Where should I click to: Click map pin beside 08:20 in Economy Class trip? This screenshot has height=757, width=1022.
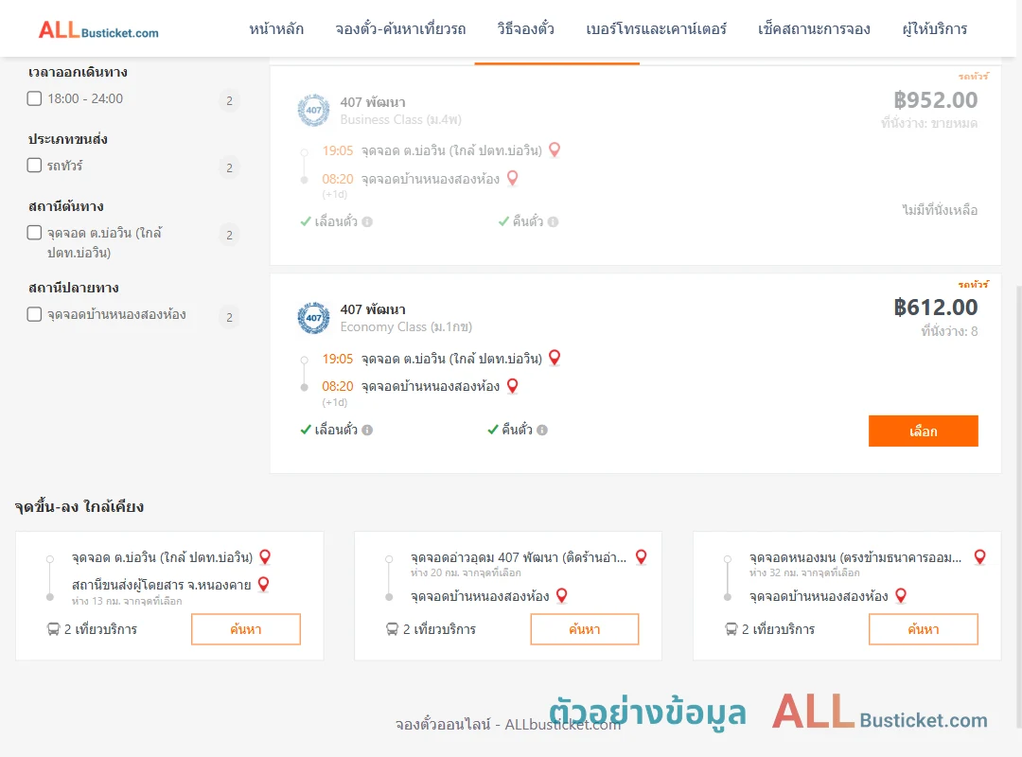point(513,386)
